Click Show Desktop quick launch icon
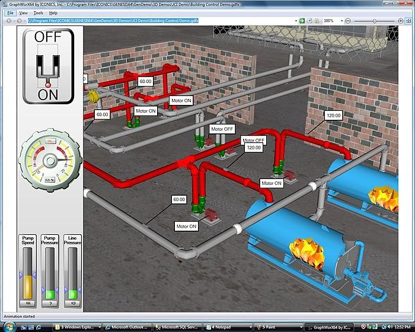This screenshot has width=415, height=332. 24,327
